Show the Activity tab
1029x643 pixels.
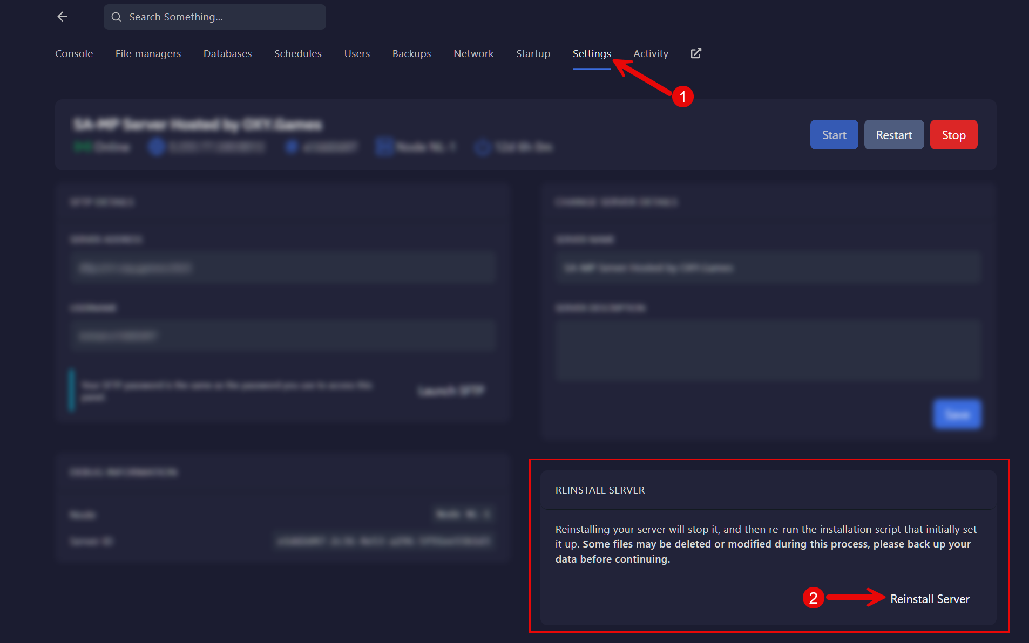[x=651, y=54]
